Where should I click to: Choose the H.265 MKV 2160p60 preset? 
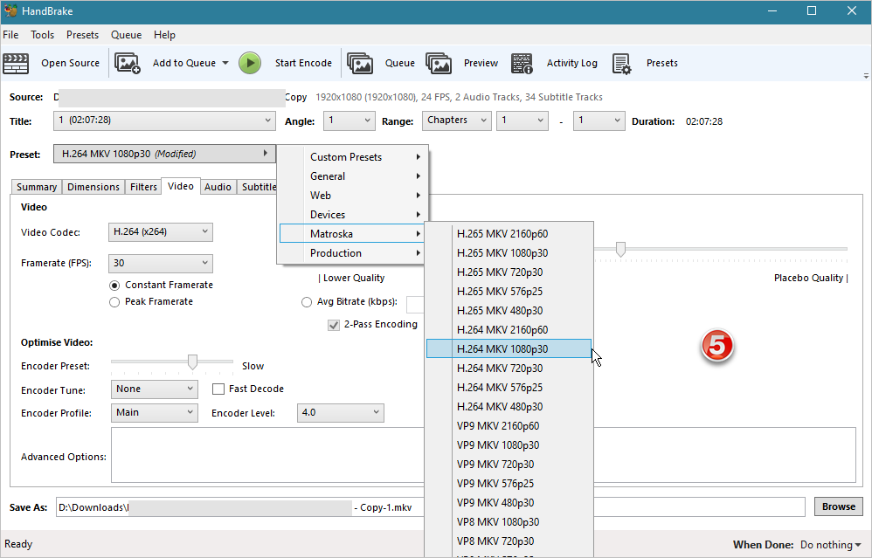[509, 234]
